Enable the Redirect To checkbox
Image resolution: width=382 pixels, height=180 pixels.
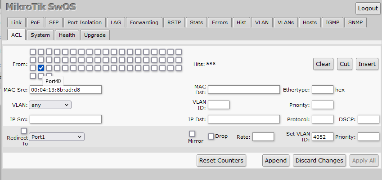(x=24, y=131)
